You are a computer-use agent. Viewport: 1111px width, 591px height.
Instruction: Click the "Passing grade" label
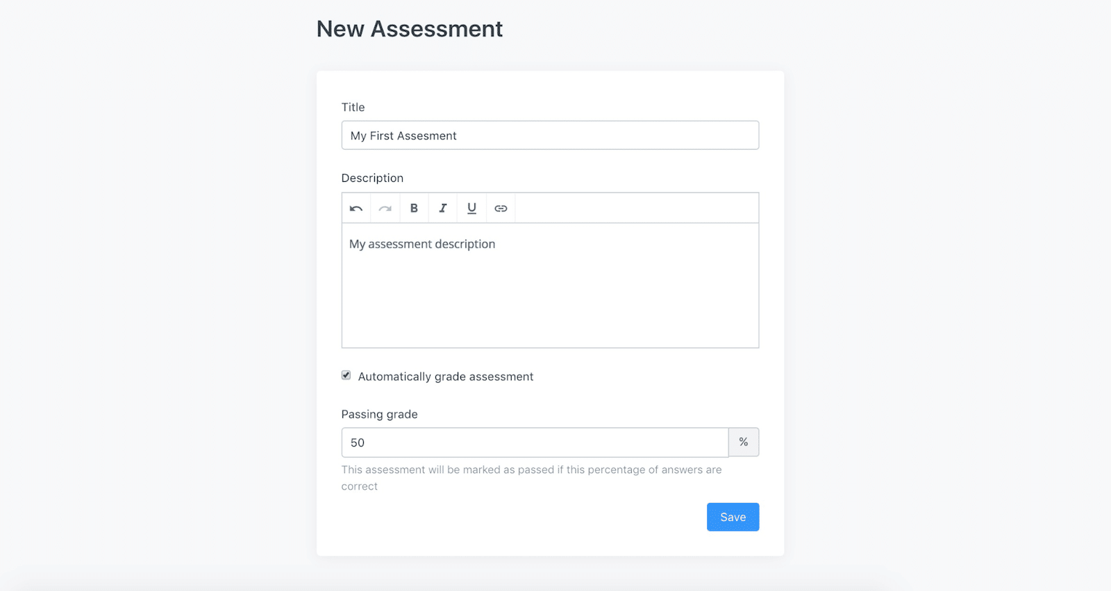coord(379,414)
